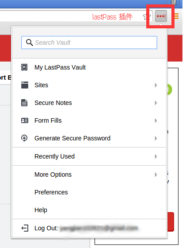Image resolution: width=186 pixels, height=248 pixels.
Task: Click the Secure Notes document icon
Action: [x=24, y=103]
